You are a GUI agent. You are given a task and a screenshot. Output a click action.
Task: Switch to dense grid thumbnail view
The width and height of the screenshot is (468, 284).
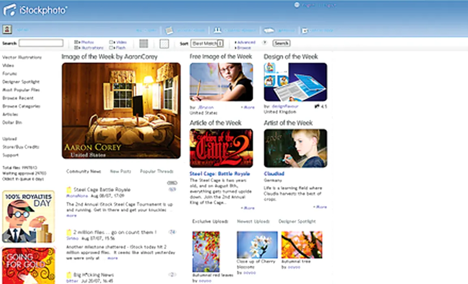144,43
